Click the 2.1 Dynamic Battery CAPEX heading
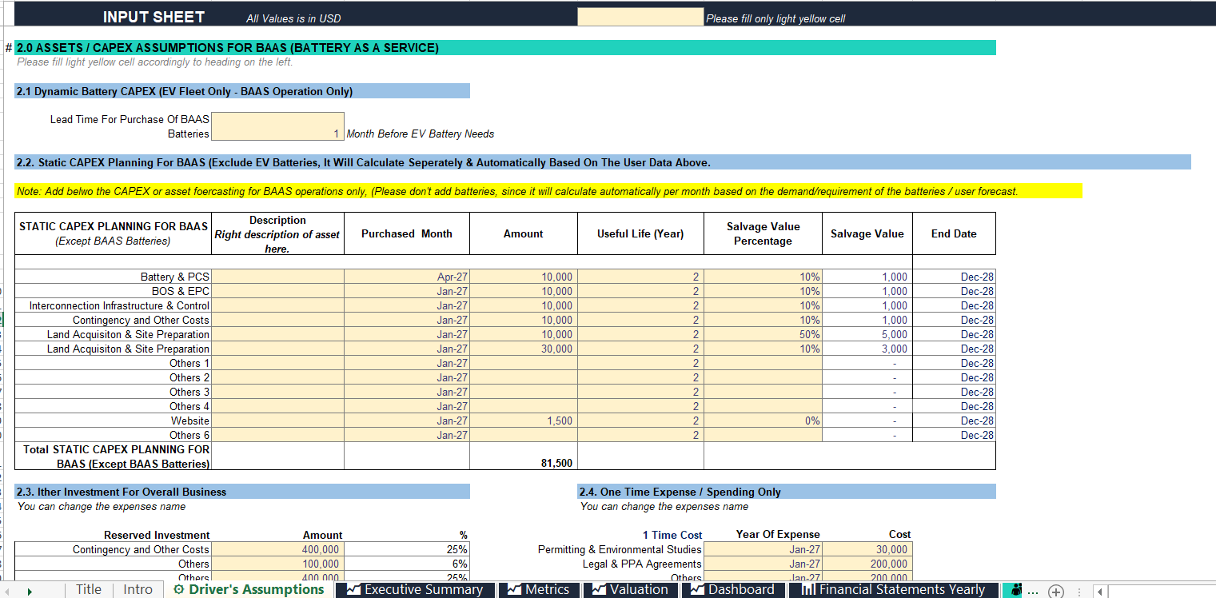Screen dimensions: 1216x598 click(242, 91)
